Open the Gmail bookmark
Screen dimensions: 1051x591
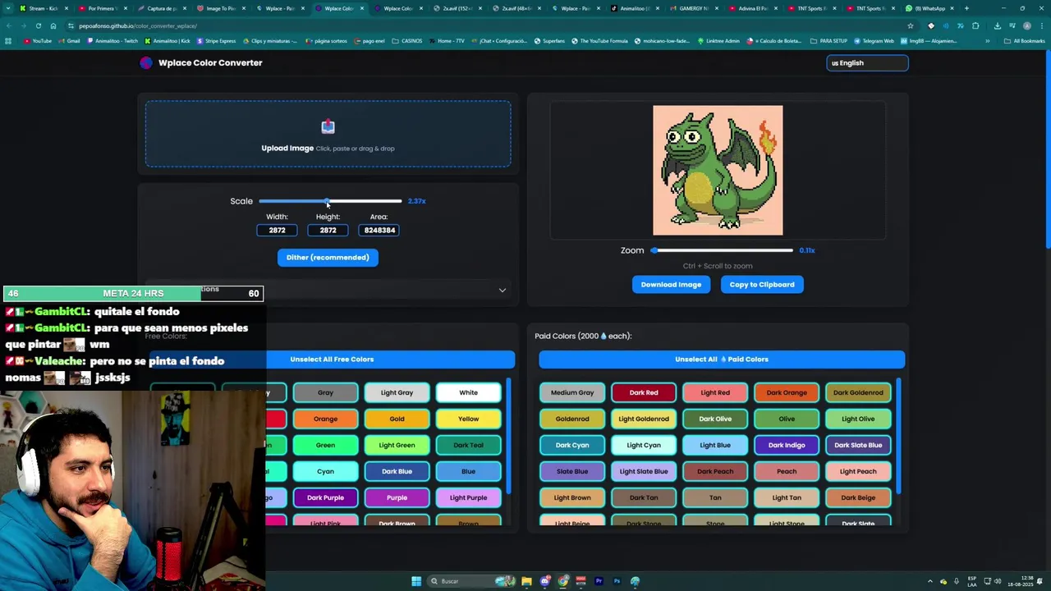(x=69, y=40)
